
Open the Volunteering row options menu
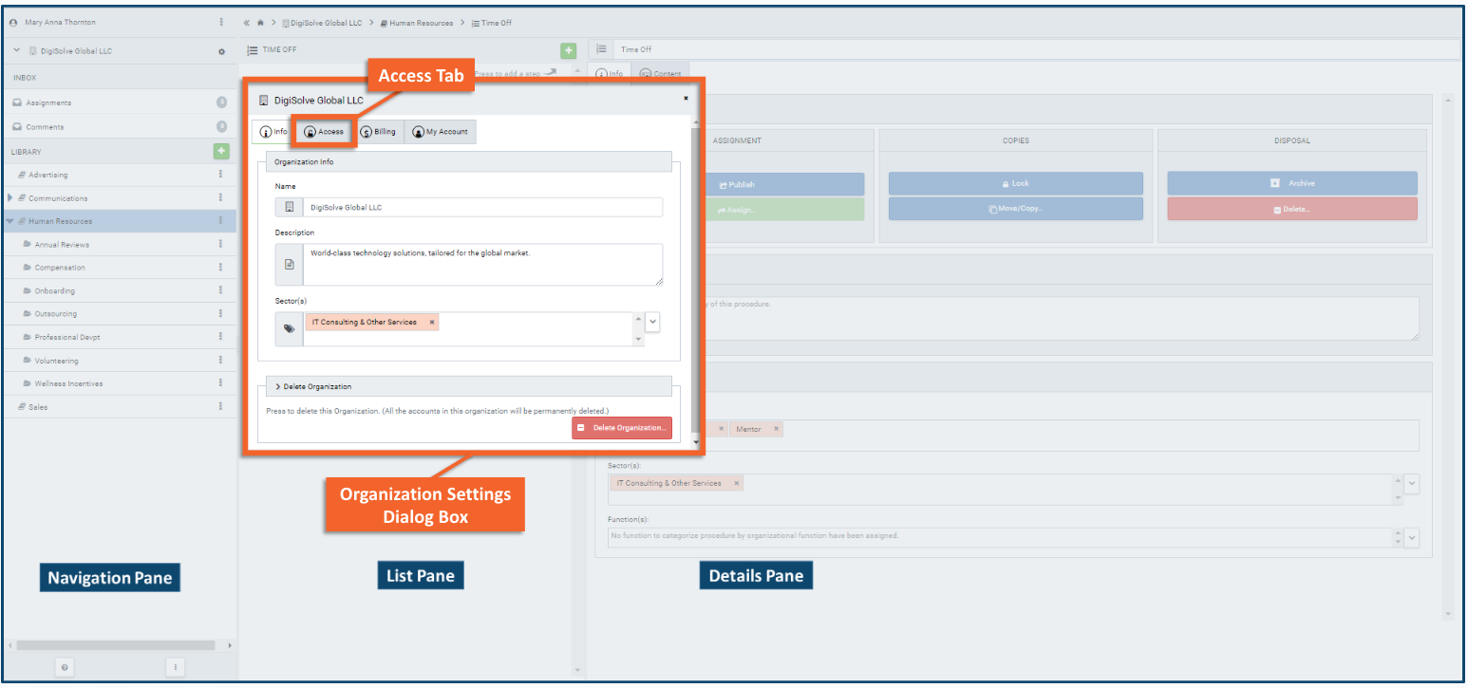tap(220, 361)
